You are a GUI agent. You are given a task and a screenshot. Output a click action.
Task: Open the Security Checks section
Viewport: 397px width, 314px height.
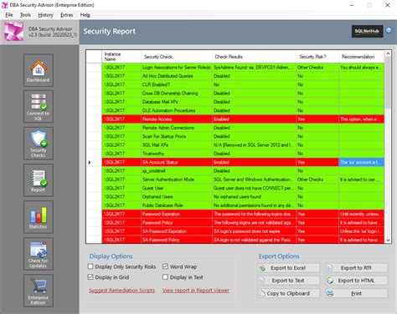39,144
